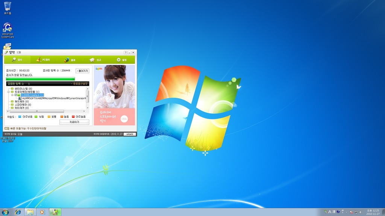Click the ? help button in 알약 title bar
This screenshot has width=385, height=216.
(x=126, y=52)
